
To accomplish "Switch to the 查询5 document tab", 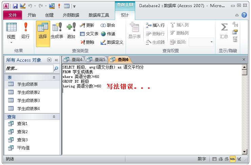I will 96,60.
